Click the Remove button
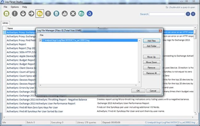The width and height of the screenshot is (200, 126). [x=151, y=68]
